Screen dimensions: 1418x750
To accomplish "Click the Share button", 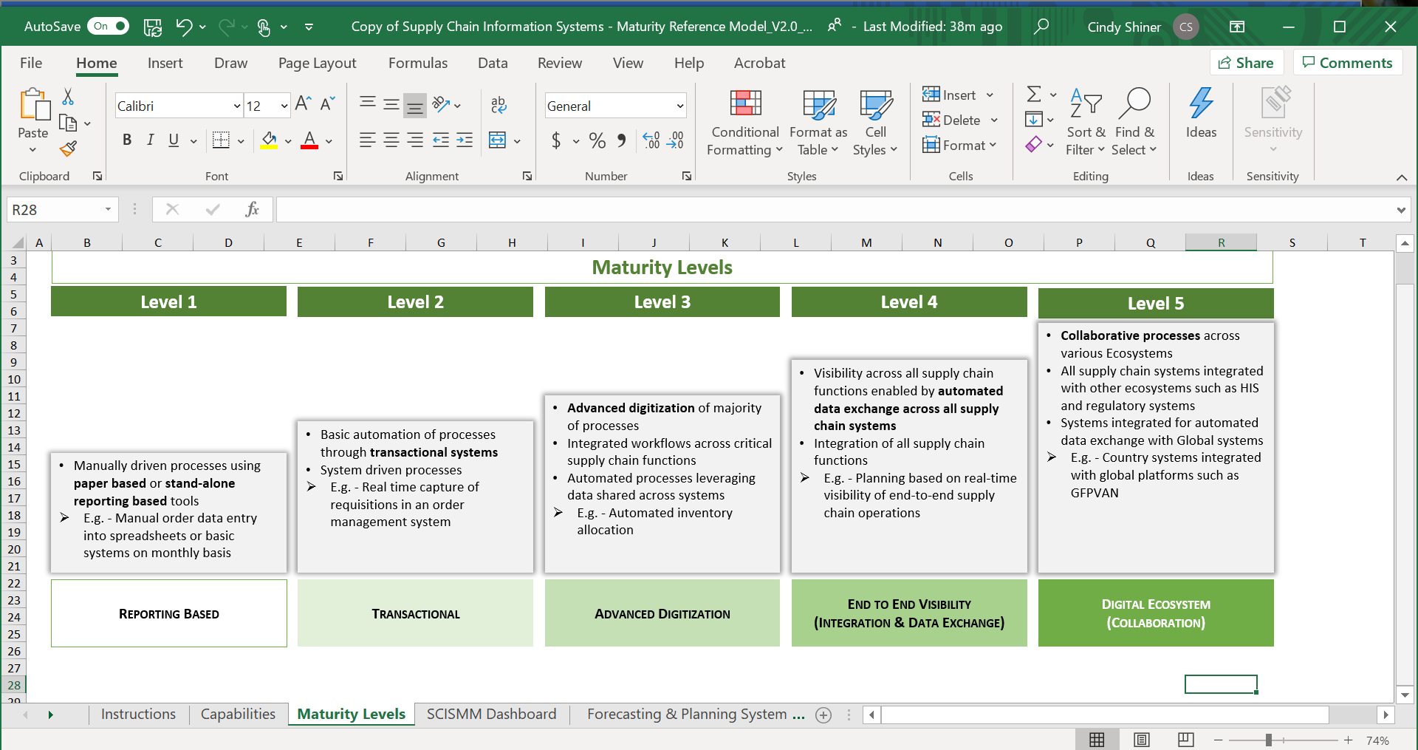I will point(1246,63).
